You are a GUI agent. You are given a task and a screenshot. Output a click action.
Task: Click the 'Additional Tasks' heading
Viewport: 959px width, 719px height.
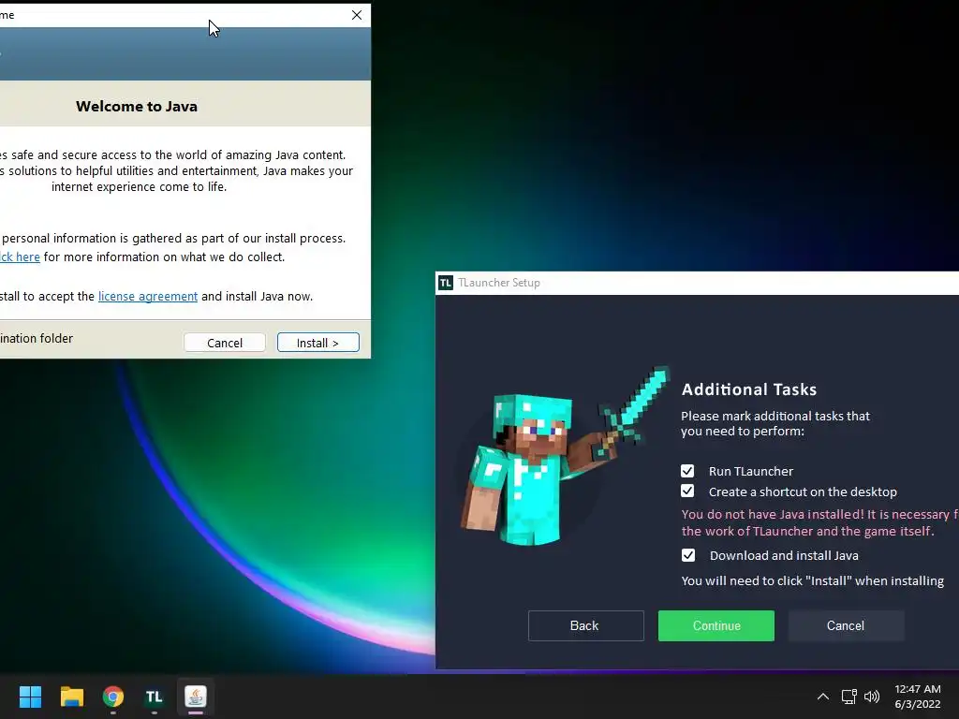(x=749, y=389)
